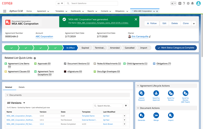203x129 pixels.
Task: Click the change owner icon beside Eric Carrasquilla
Action: coord(150,37)
